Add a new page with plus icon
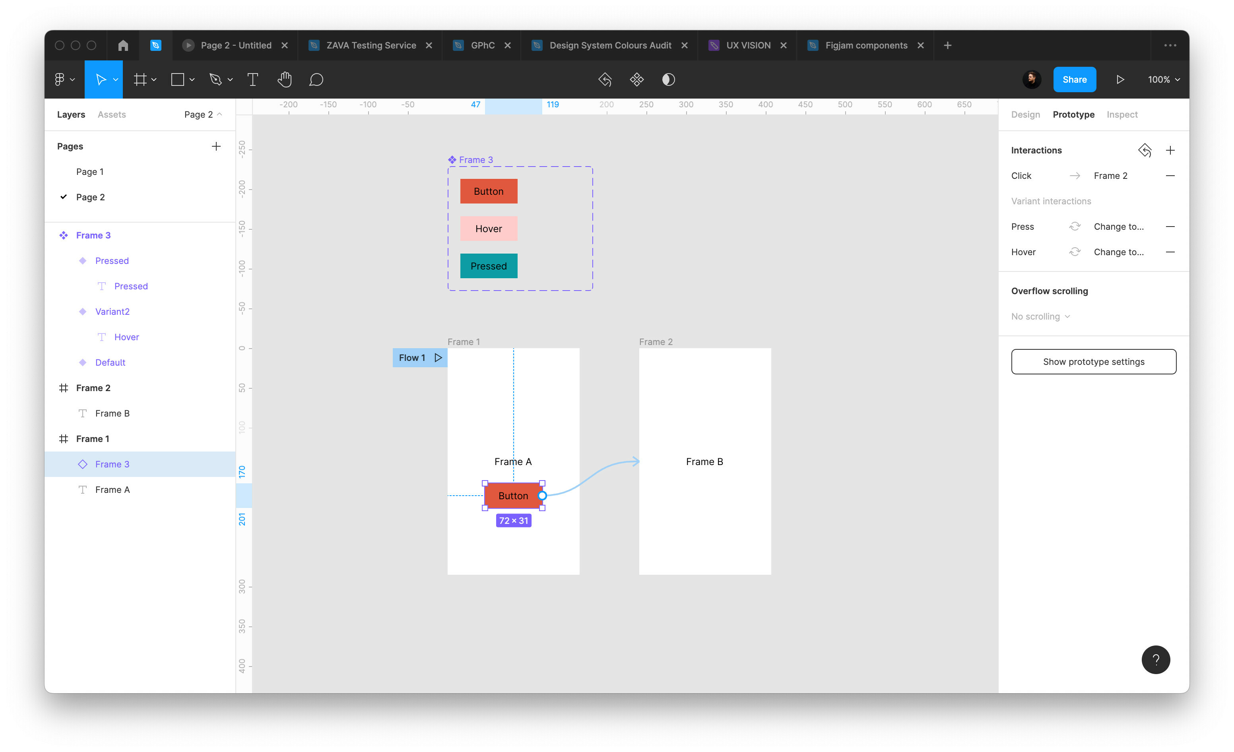This screenshot has width=1234, height=752. click(216, 146)
